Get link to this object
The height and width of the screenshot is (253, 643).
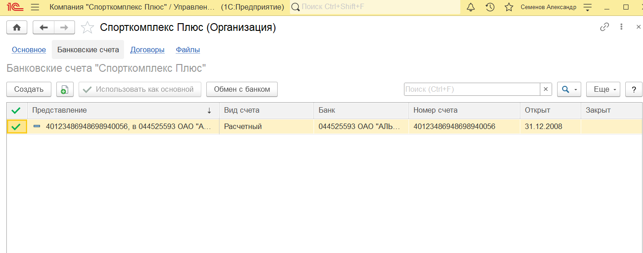(604, 27)
